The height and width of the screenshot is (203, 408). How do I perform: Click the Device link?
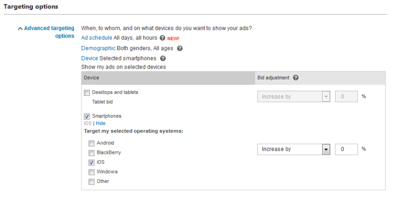point(90,59)
